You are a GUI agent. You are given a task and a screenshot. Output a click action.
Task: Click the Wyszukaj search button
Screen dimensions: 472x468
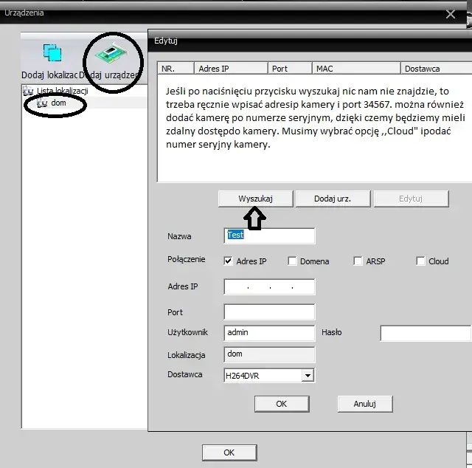256,199
